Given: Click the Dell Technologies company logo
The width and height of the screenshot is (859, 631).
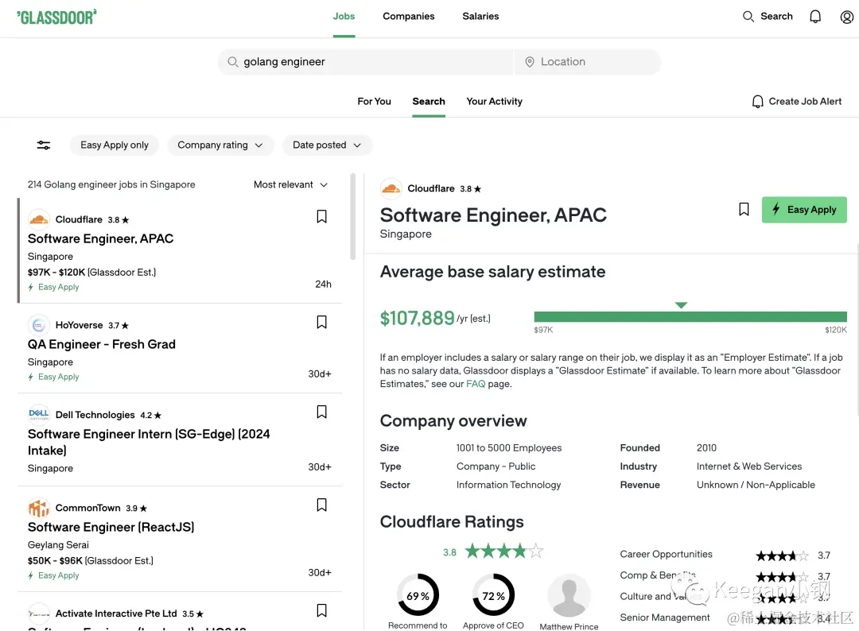Looking at the screenshot, I should (39, 415).
